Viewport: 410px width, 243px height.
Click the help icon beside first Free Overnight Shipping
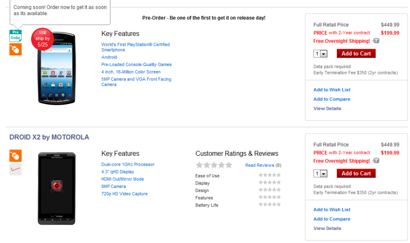tap(376, 41)
